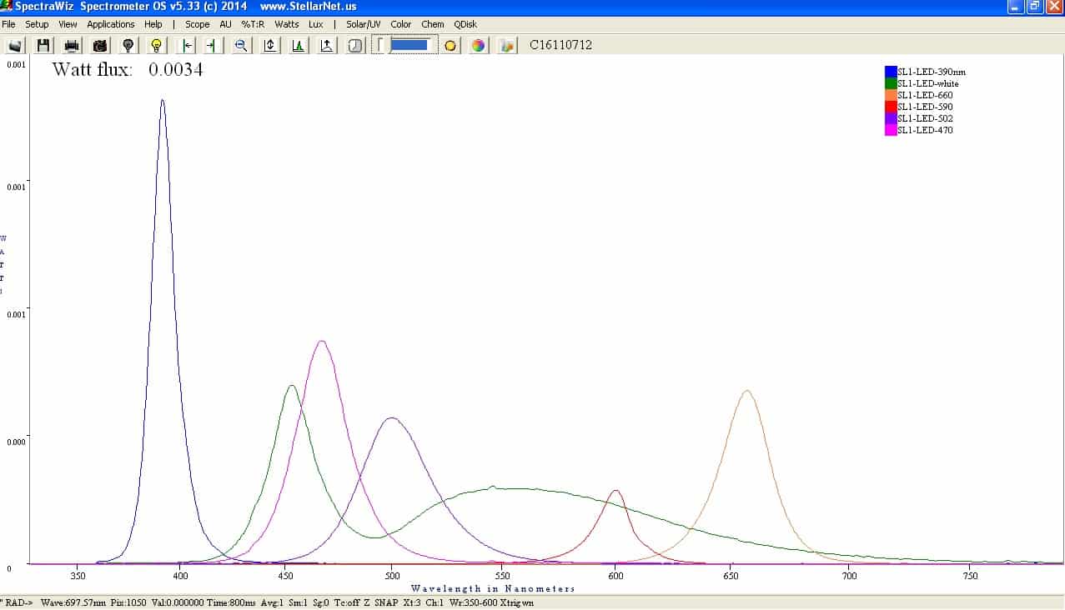This screenshot has width=1065, height=610.
Task: Open the Help menu
Action: [153, 24]
